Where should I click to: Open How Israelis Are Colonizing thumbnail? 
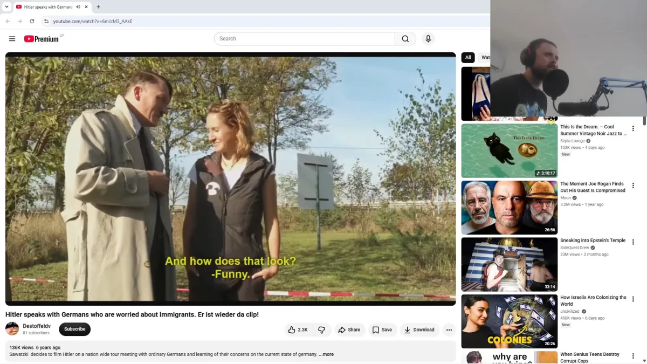[510, 321]
